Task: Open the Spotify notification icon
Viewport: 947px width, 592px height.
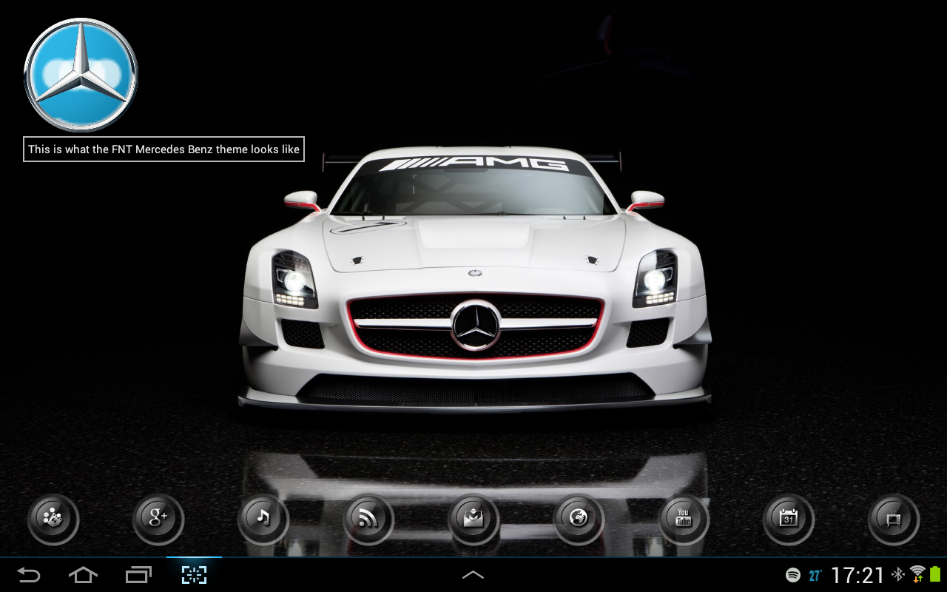Action: pos(793,575)
